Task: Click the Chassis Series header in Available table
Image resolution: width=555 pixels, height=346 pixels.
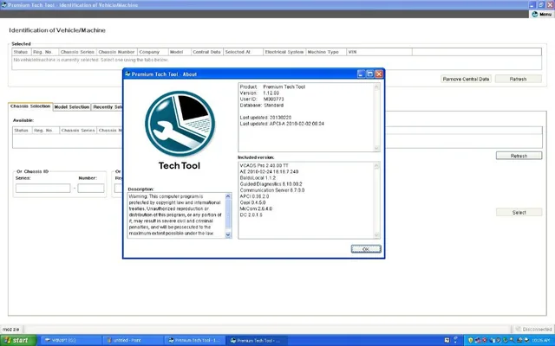Action: [x=78, y=131]
